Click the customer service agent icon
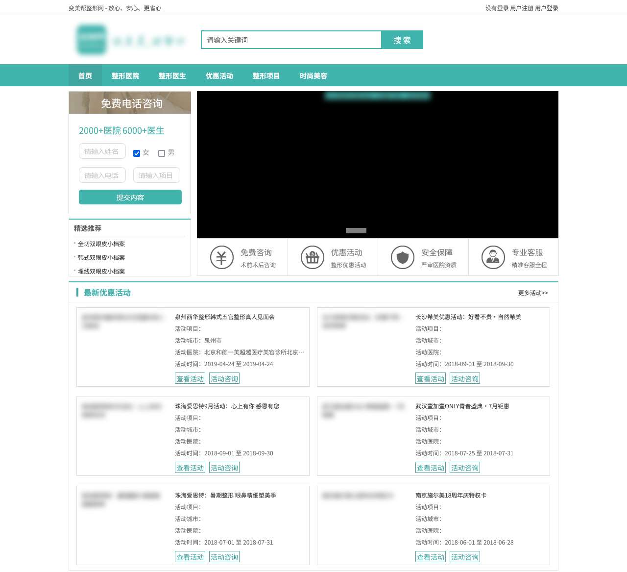This screenshot has width=627, height=572. coord(493,257)
